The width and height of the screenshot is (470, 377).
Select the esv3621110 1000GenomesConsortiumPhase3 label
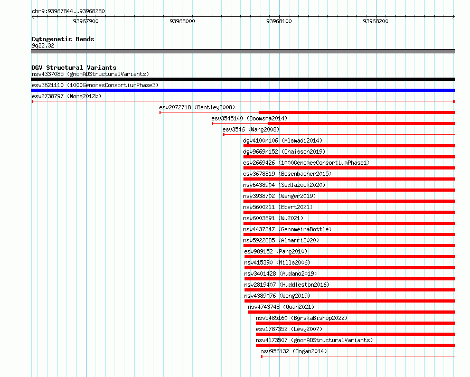[x=95, y=85]
